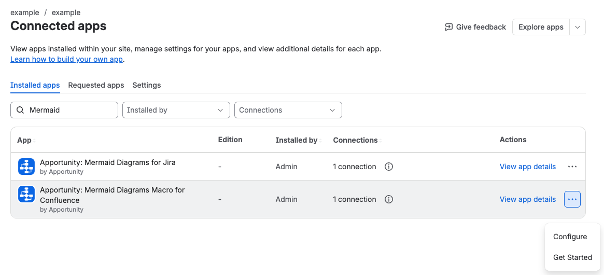The image size is (604, 275).
Task: Open more actions for Mermaid Diagrams for Jira
Action: tap(572, 167)
